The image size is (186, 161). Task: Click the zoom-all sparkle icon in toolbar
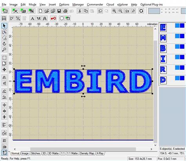click(133, 11)
